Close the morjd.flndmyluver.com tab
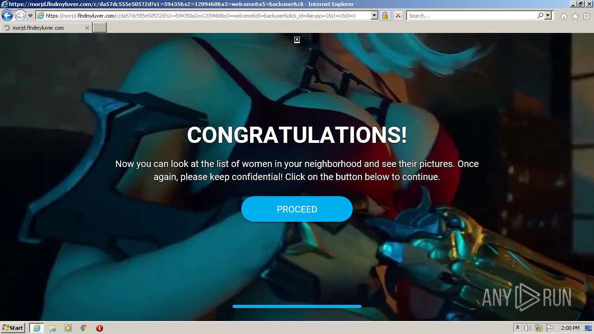This screenshot has width=594, height=334. [x=87, y=28]
